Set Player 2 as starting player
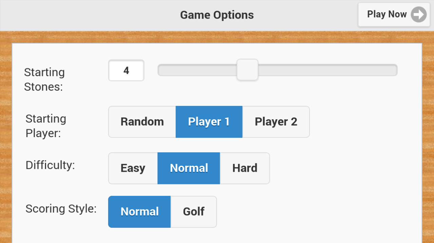 coord(276,122)
